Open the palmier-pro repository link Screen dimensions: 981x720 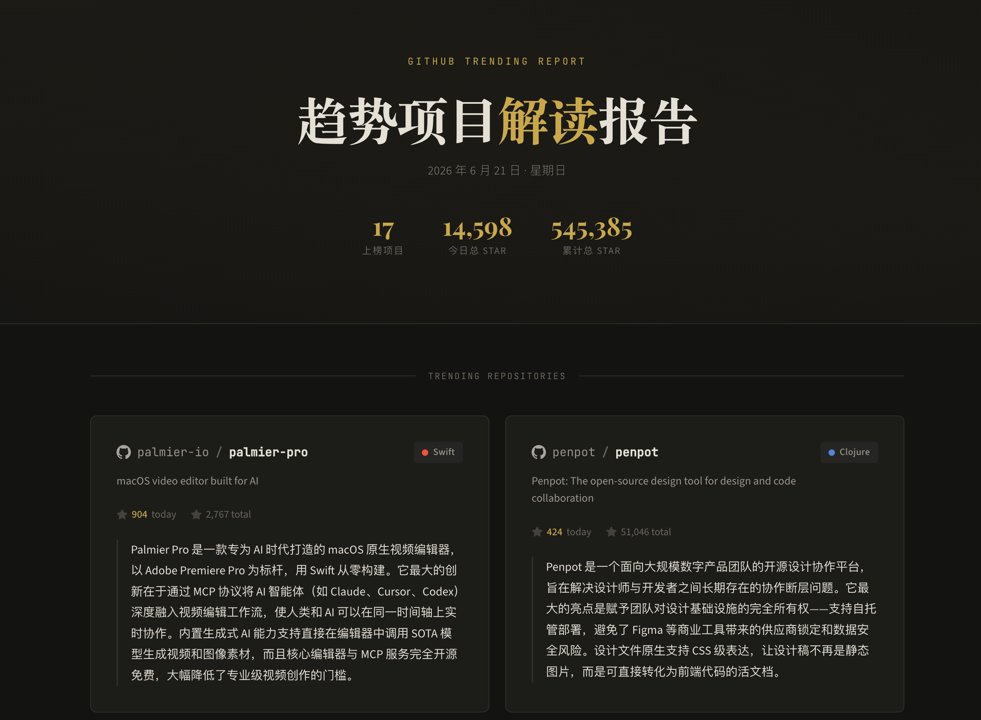pyautogui.click(x=269, y=453)
